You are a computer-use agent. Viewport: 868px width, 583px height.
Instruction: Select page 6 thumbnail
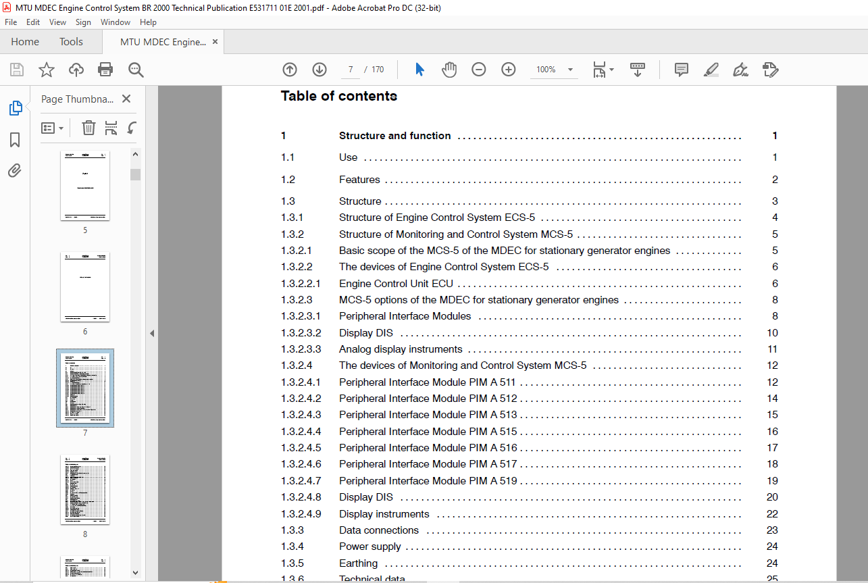point(85,287)
